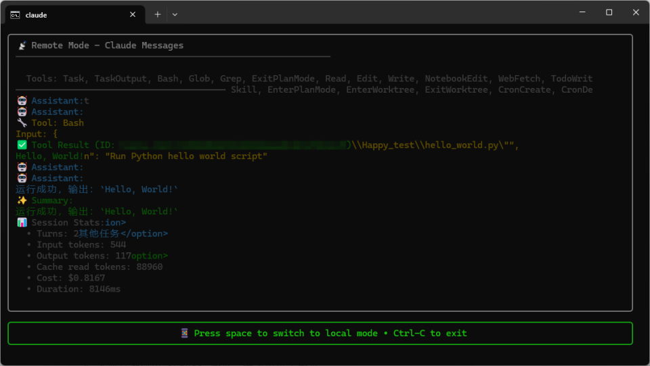Screen dimensions: 650x366
Task: Click the Remote Mode header icon
Action: [22, 45]
